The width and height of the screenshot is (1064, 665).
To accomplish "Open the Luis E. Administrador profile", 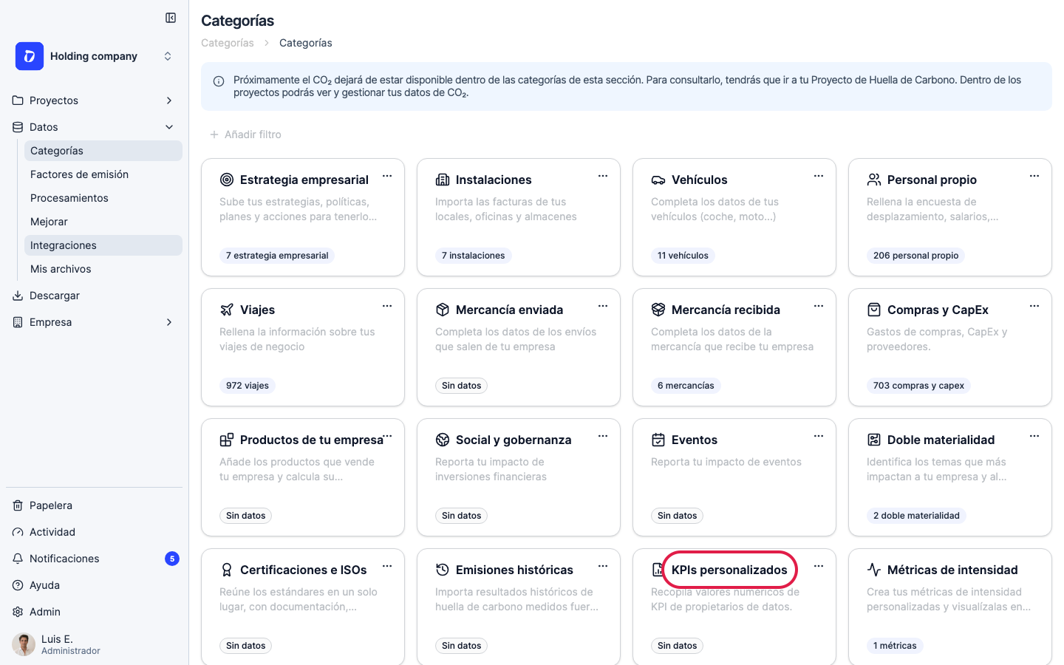I will [95, 644].
